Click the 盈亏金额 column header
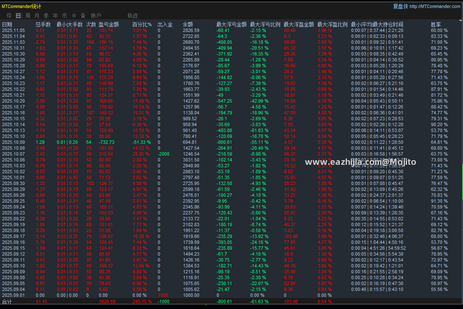Viewport: 463px width, 309px height. (x=108, y=24)
